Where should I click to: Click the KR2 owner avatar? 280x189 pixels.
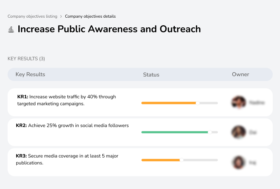click(x=239, y=132)
